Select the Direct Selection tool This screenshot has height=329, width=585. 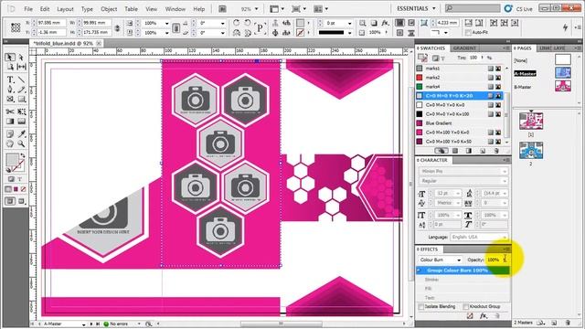[21, 57]
